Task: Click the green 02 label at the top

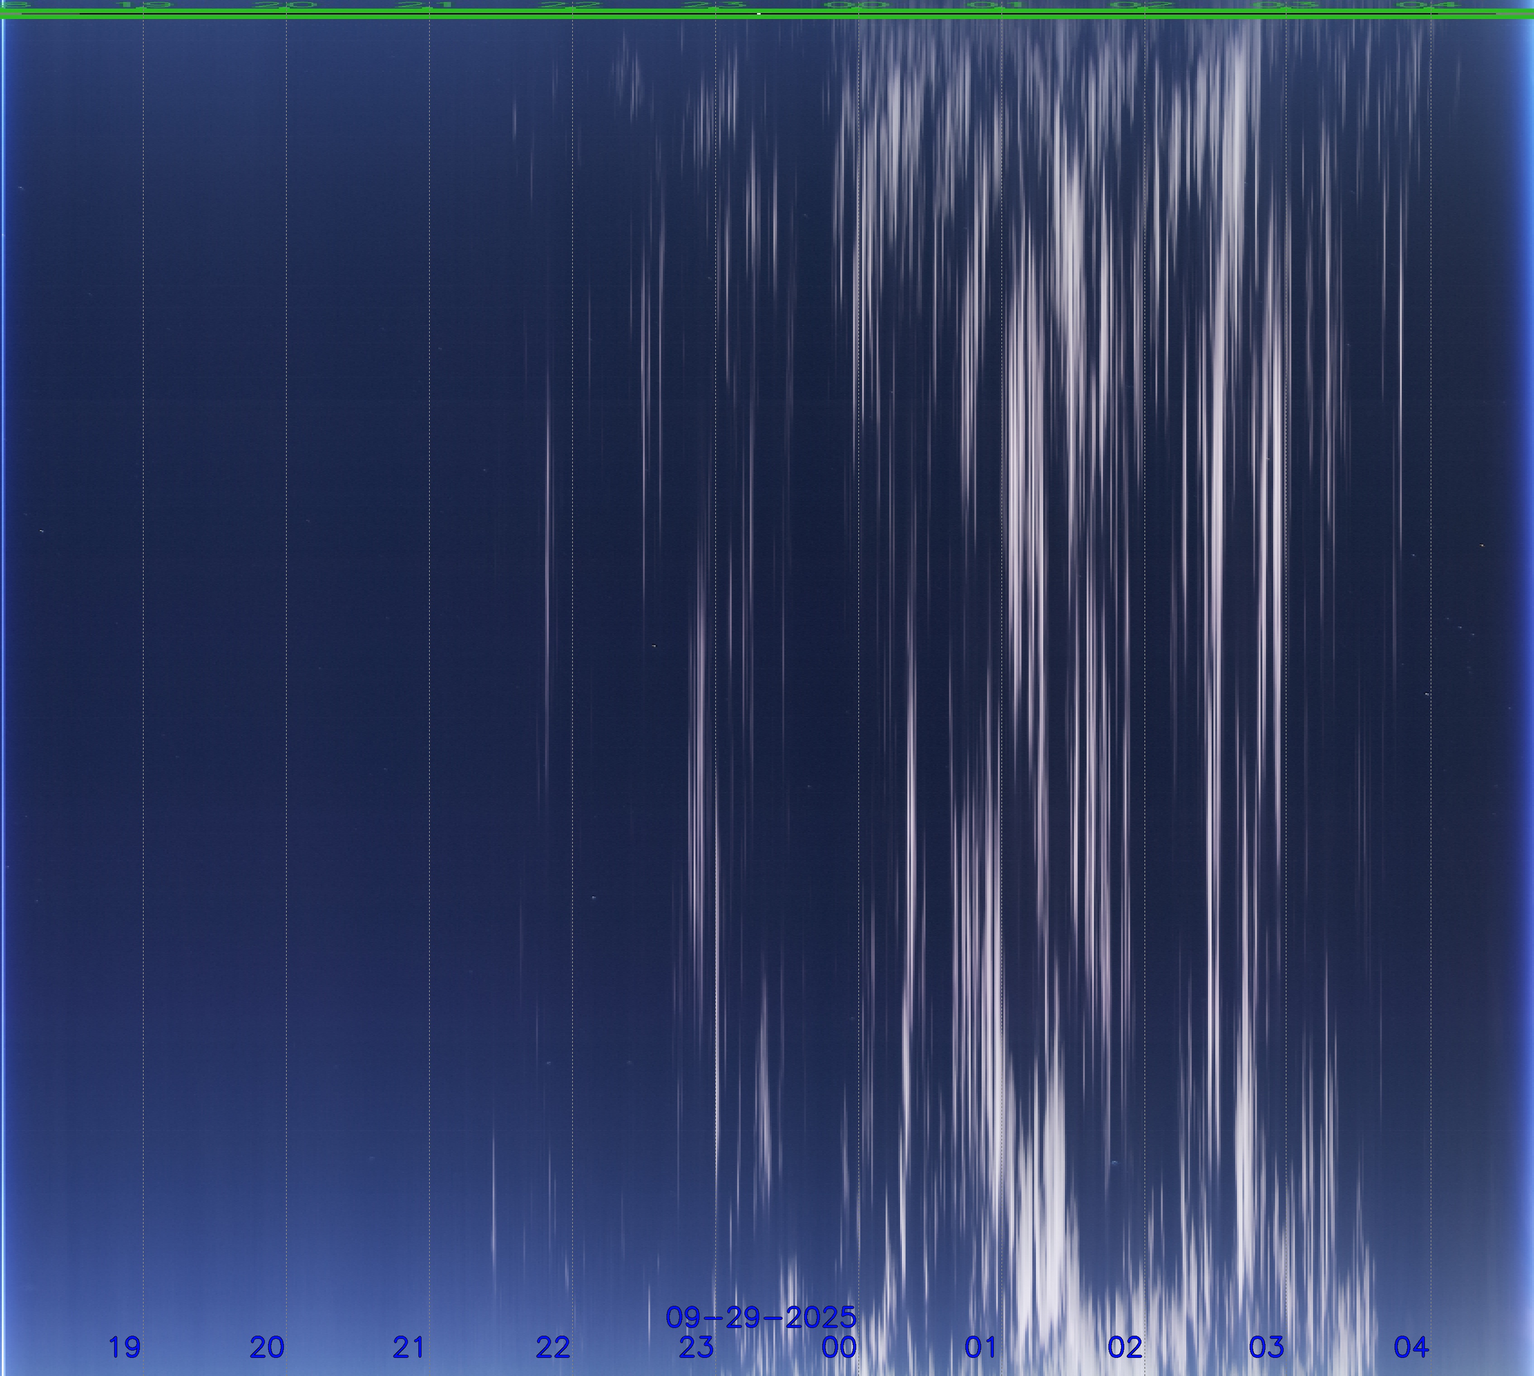Action: (1144, 5)
